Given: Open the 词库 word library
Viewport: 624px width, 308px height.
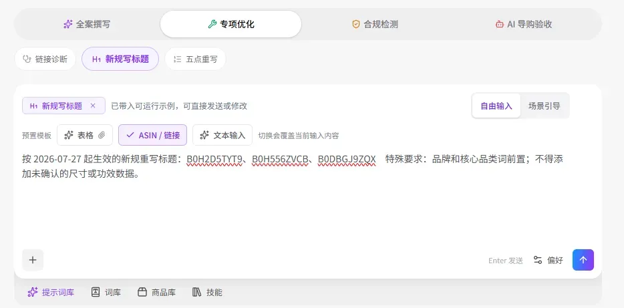Looking at the screenshot, I should point(106,293).
